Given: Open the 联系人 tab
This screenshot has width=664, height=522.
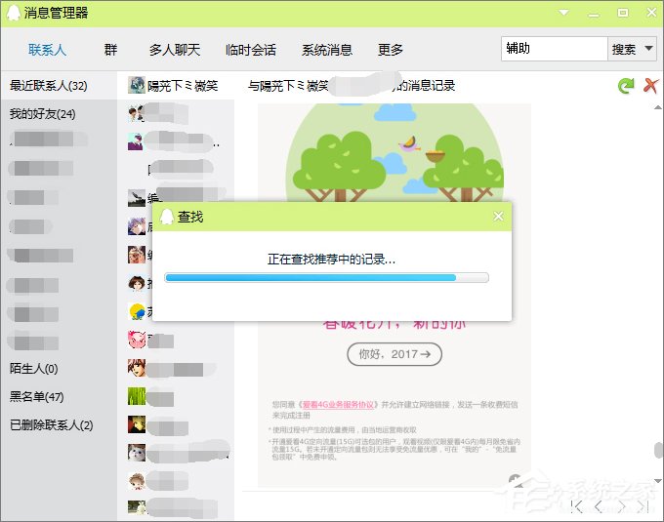Looking at the screenshot, I should pos(47,50).
